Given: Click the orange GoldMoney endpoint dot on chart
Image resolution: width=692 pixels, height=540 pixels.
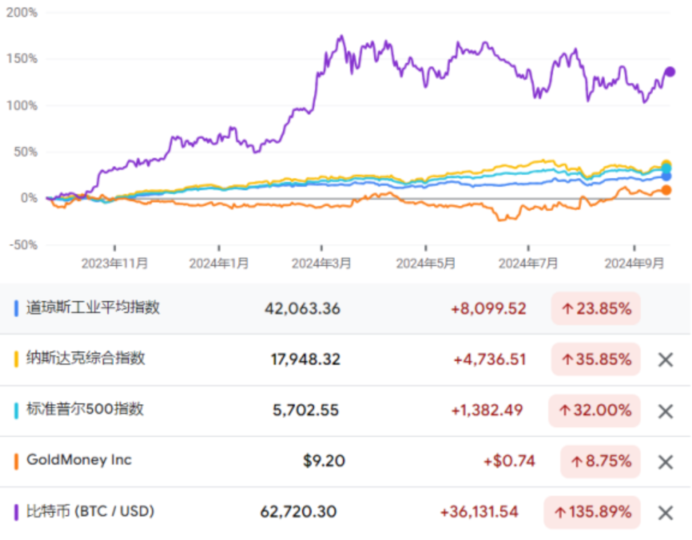Looking at the screenshot, I should click(x=666, y=190).
